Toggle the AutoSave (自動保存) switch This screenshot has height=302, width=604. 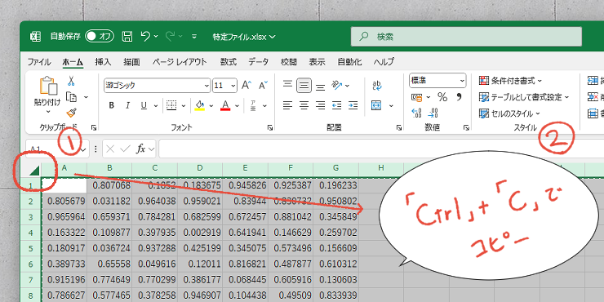click(100, 37)
